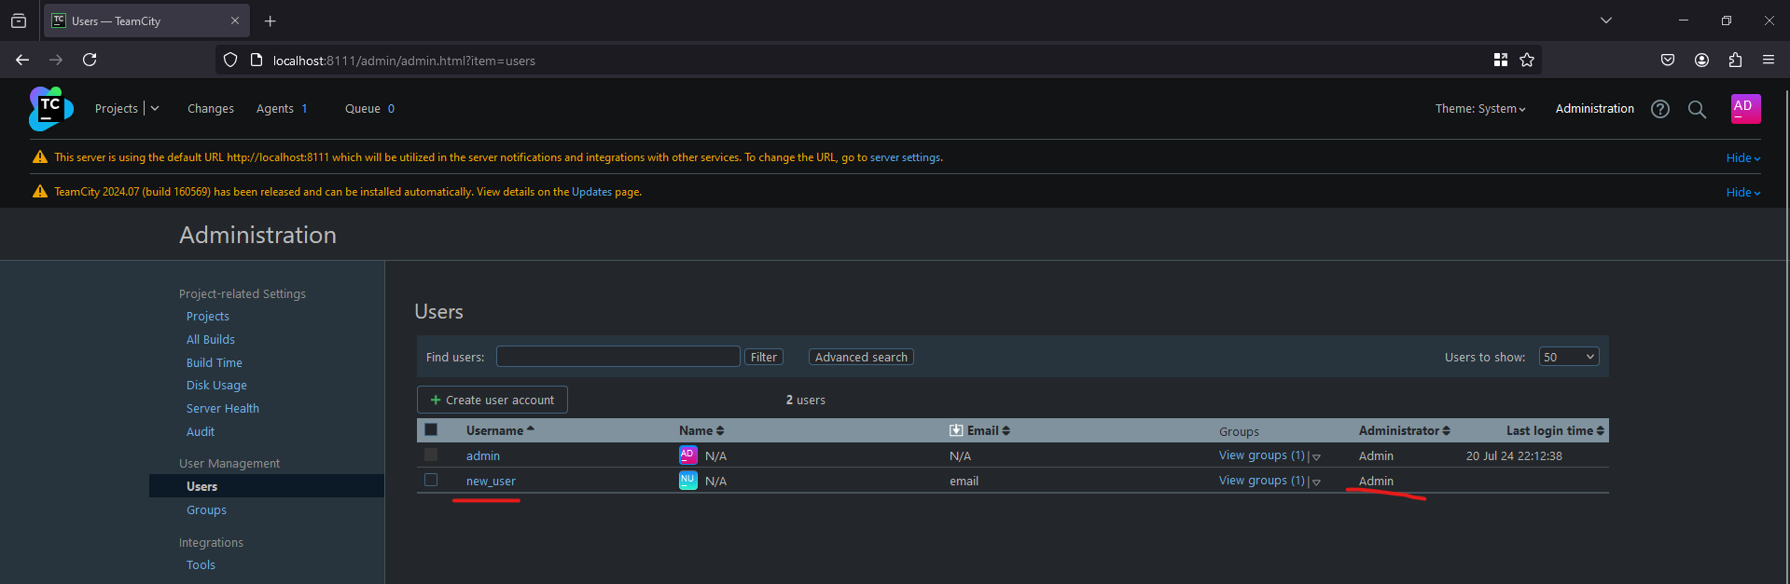The height and width of the screenshot is (584, 1790).
Task: Open Disk Usage in the sidebar
Action: 216,386
